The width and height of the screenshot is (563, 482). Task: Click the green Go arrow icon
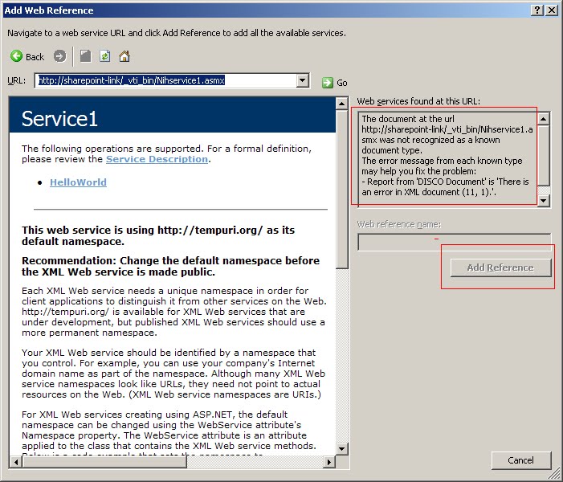(x=328, y=83)
